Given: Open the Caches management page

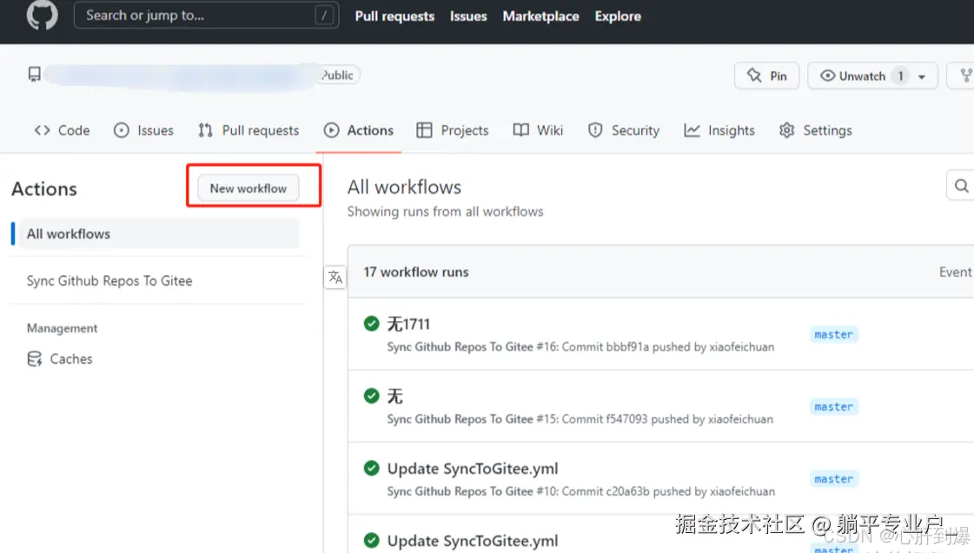Looking at the screenshot, I should [60, 359].
